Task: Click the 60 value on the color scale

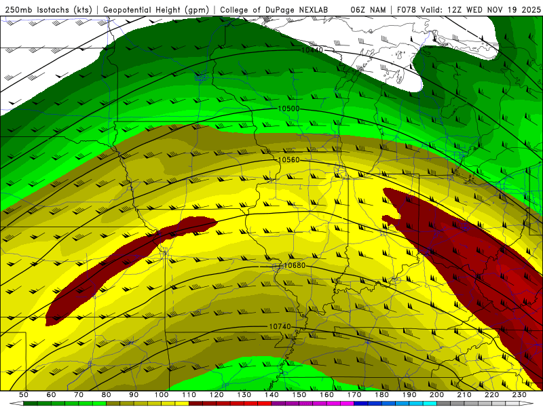Action: click(x=51, y=395)
